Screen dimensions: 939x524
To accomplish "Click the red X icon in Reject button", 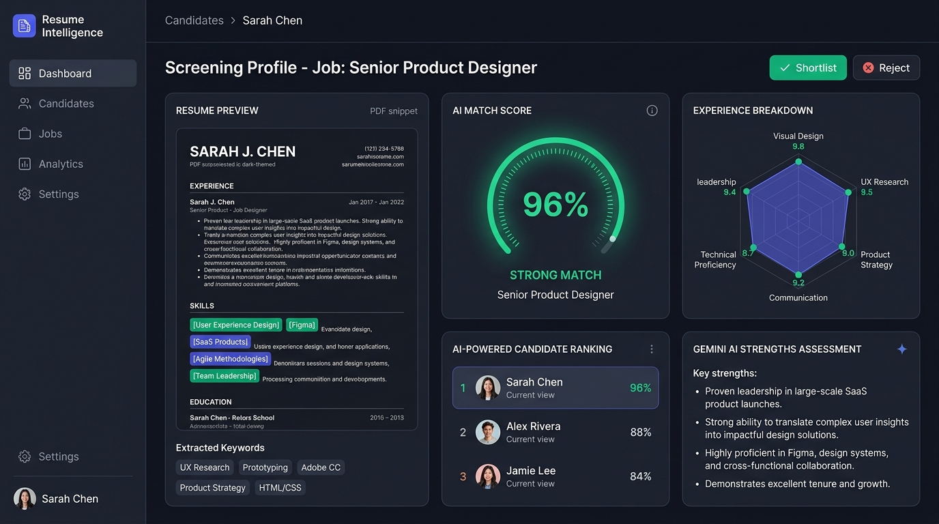I will pyautogui.click(x=868, y=68).
